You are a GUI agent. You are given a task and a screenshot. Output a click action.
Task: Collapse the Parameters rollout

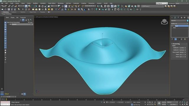(176, 44)
